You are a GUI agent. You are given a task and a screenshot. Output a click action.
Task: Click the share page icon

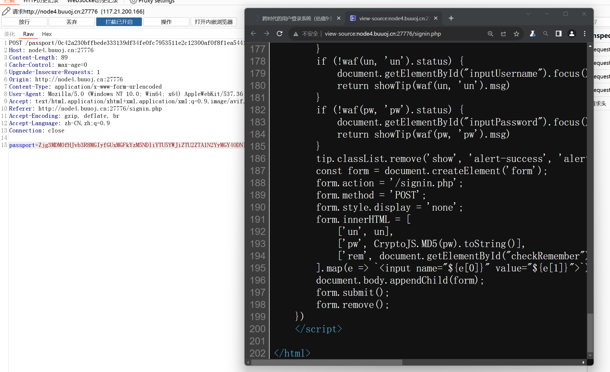pos(503,34)
